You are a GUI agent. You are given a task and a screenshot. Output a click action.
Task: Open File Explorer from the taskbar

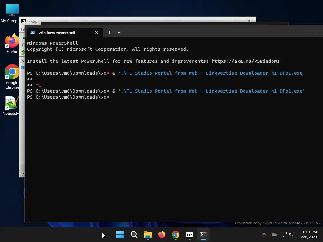click(148, 234)
